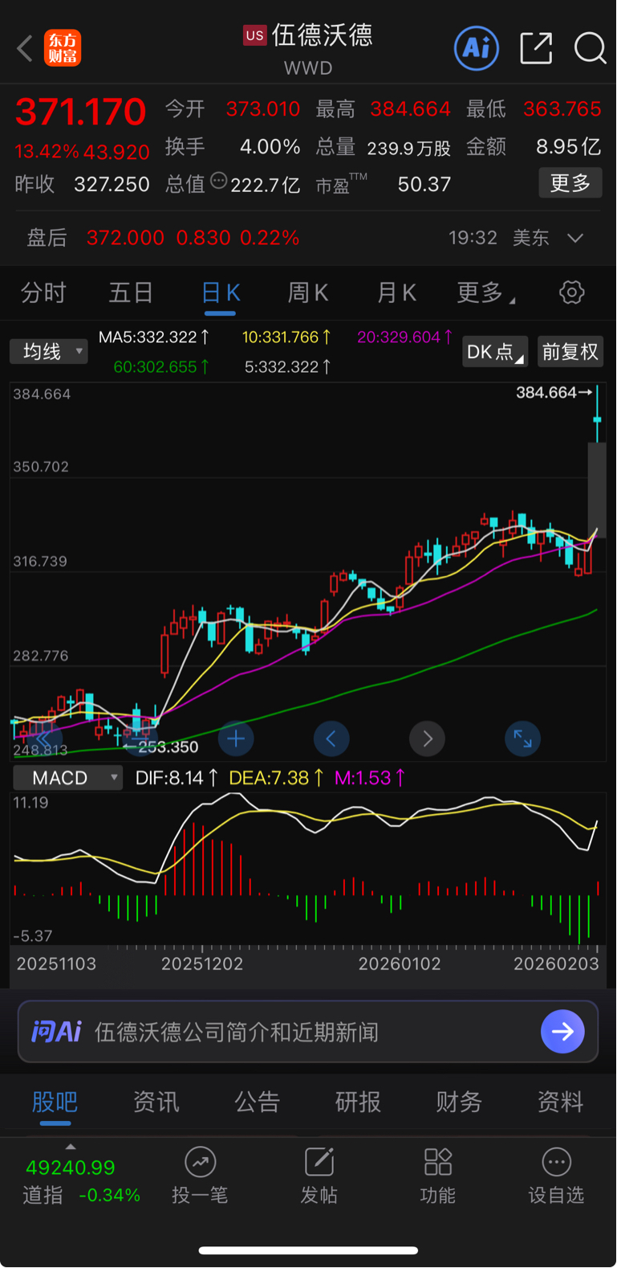
Task: Tap the 总值 info circle icon
Action: [218, 182]
